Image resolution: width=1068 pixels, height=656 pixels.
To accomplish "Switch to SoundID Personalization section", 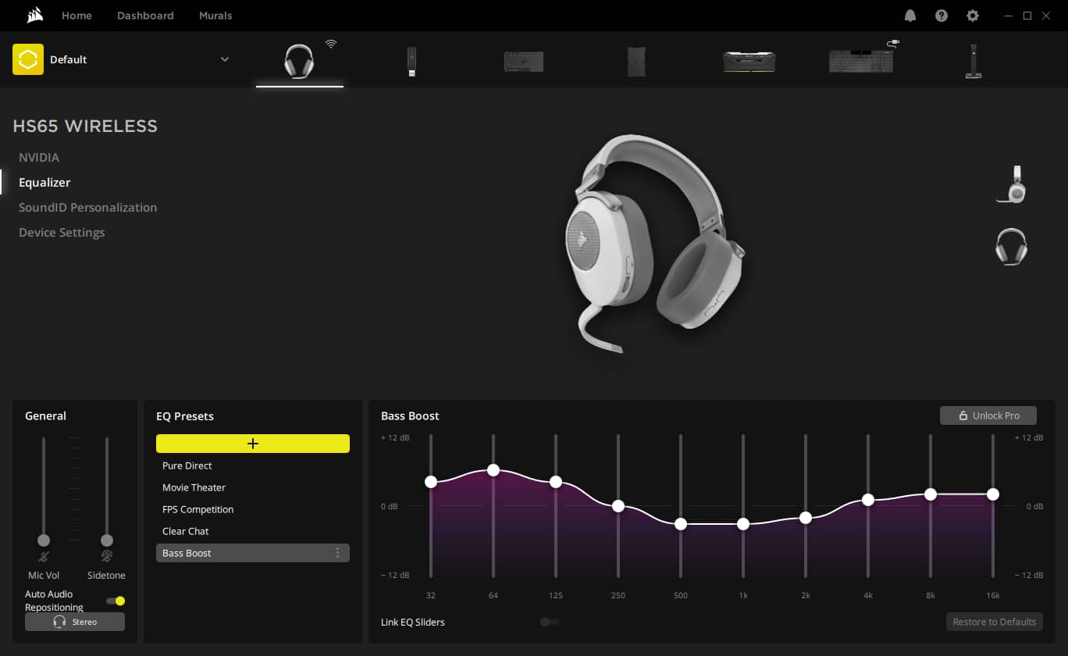I will (87, 207).
